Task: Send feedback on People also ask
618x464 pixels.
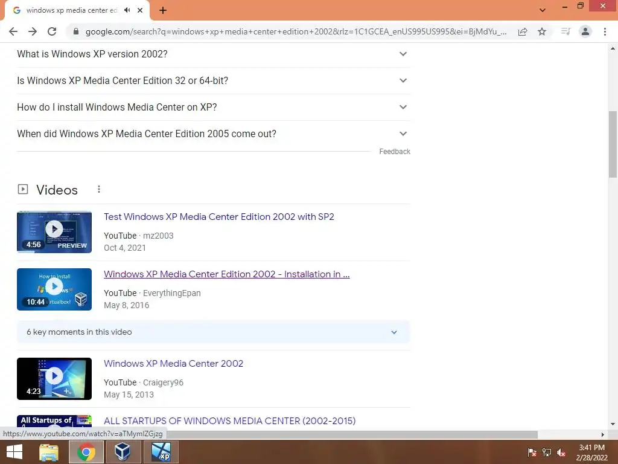Action: tap(395, 152)
